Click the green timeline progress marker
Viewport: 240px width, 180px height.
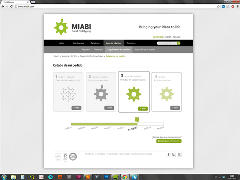click(137, 120)
